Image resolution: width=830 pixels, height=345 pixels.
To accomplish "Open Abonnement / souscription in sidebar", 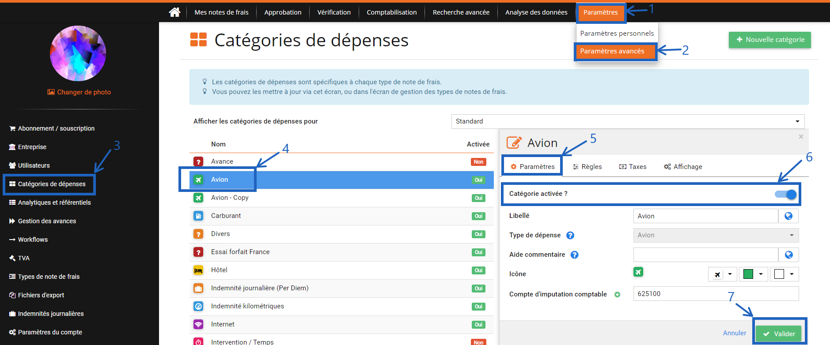I will 52,128.
